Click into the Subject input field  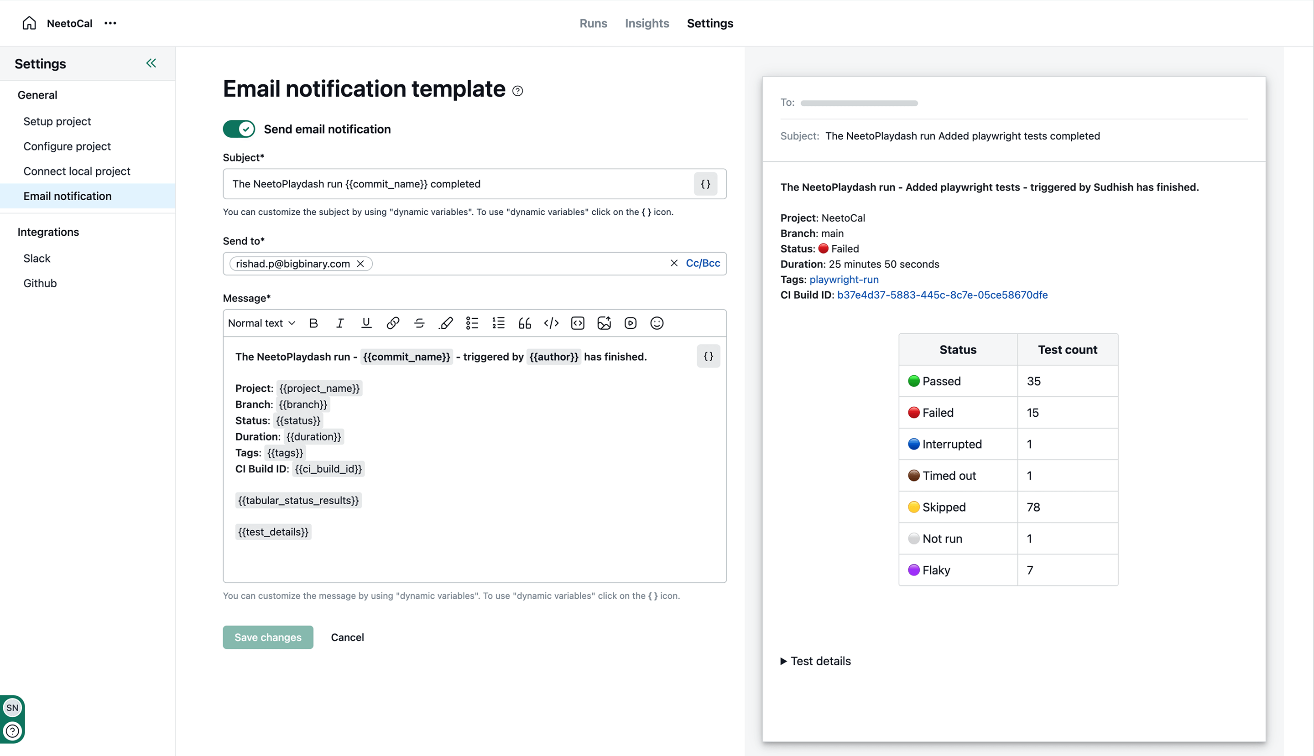pyautogui.click(x=457, y=184)
